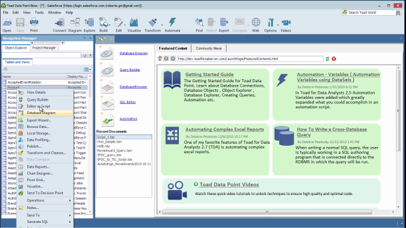Click the object filter text field
Image resolution: width=406 pixels, height=228 pixels.
click(x=41, y=55)
